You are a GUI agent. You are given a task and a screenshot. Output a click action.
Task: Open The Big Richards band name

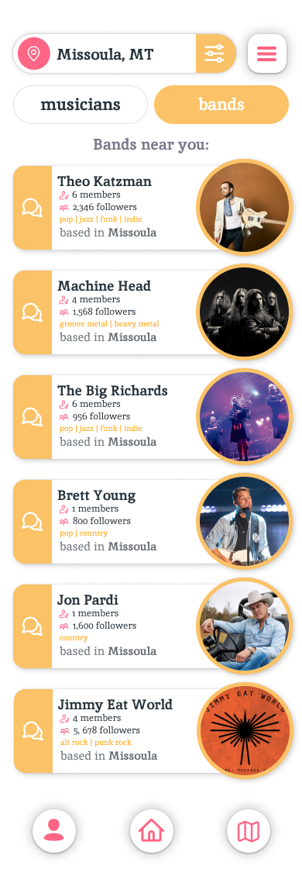112,391
